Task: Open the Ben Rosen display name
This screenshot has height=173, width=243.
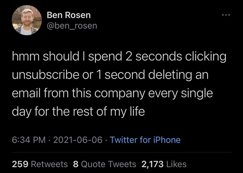Action: pyautogui.click(x=69, y=15)
